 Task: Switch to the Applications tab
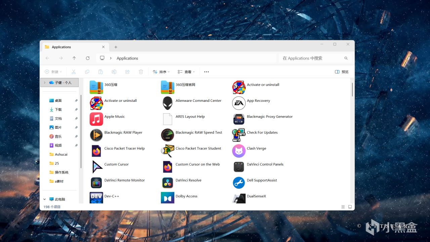click(75, 47)
